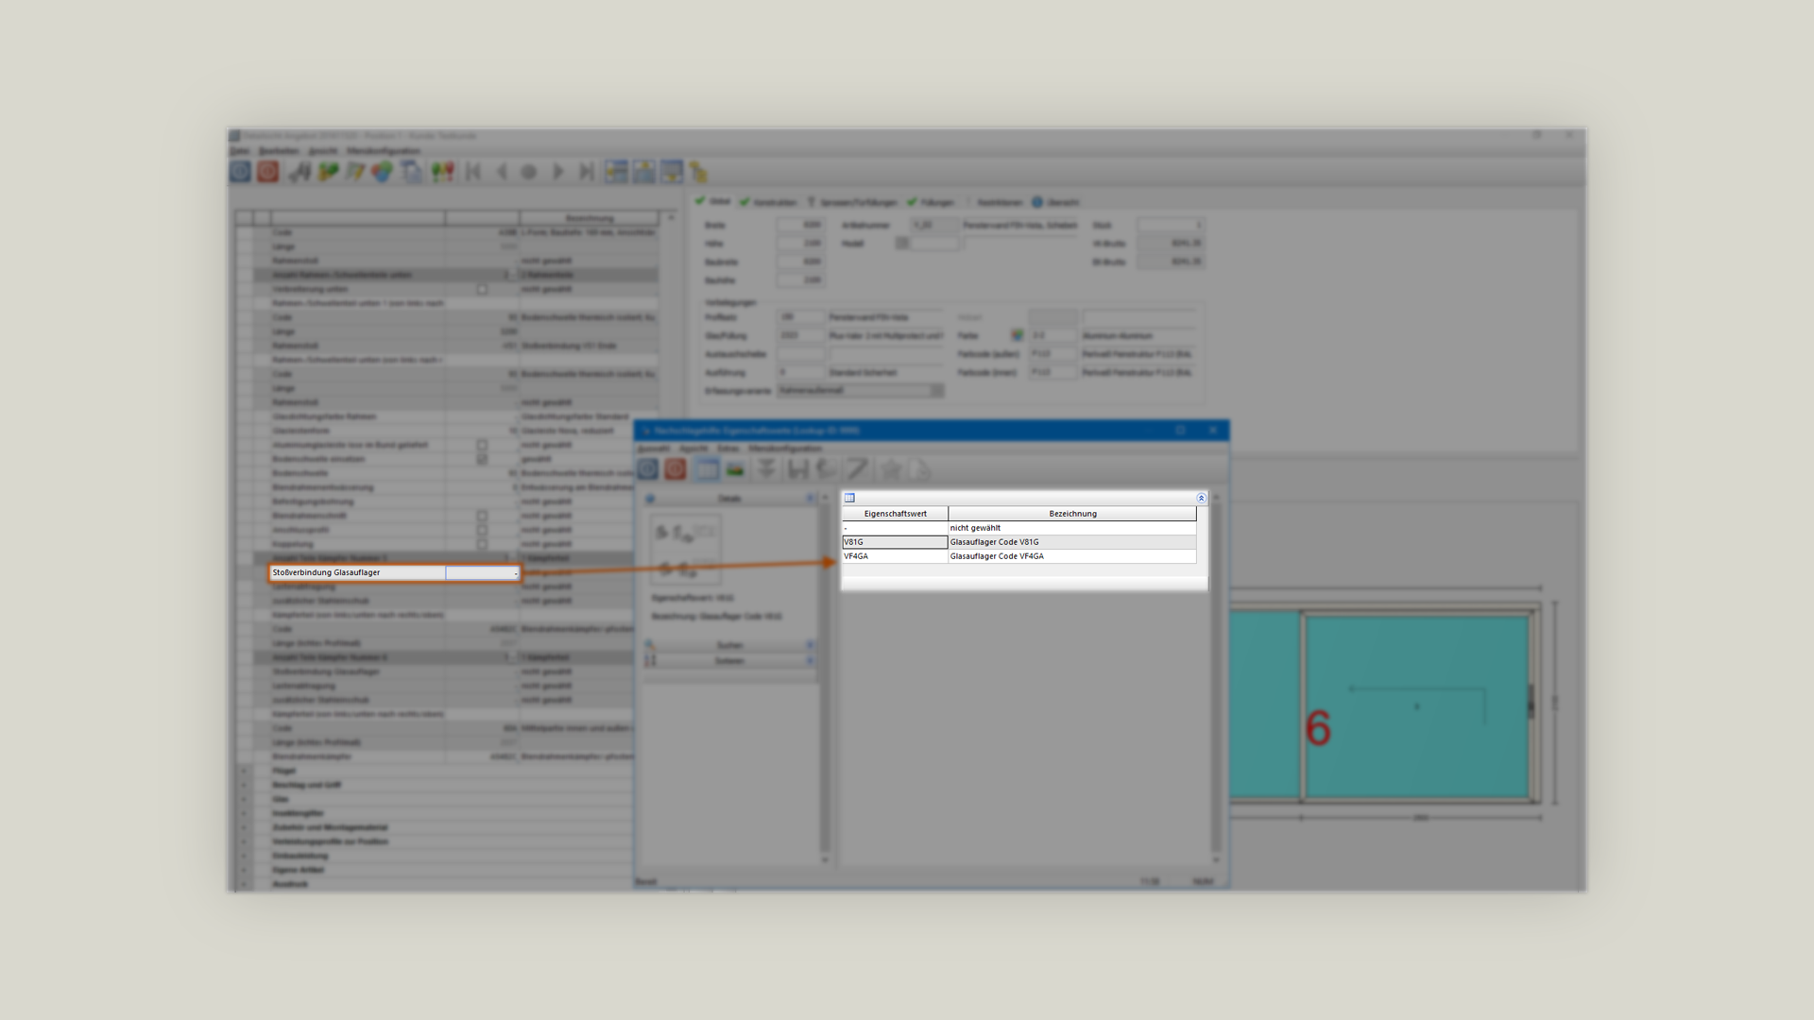This screenshot has width=1814, height=1020.
Task: Open the Erfassungsvariante combo box
Action: (x=860, y=390)
